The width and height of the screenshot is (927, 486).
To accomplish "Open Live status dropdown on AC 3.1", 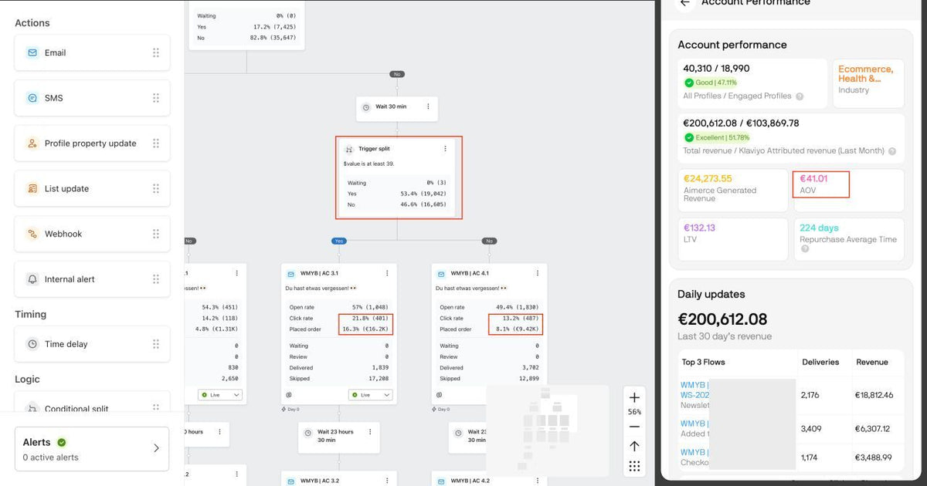I will (x=371, y=395).
